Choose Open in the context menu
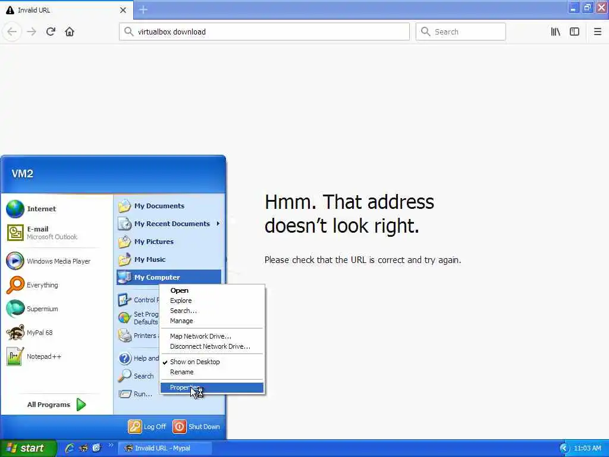This screenshot has height=457, width=609. pos(212,290)
